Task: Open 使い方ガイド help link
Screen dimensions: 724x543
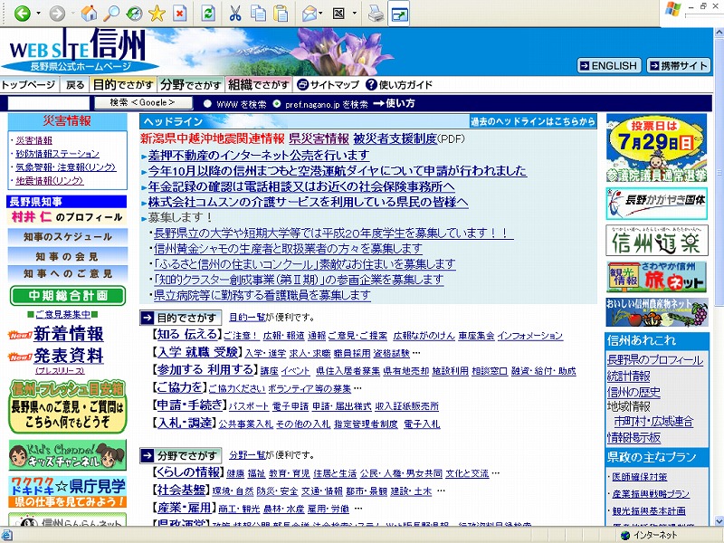Action: pos(399,84)
